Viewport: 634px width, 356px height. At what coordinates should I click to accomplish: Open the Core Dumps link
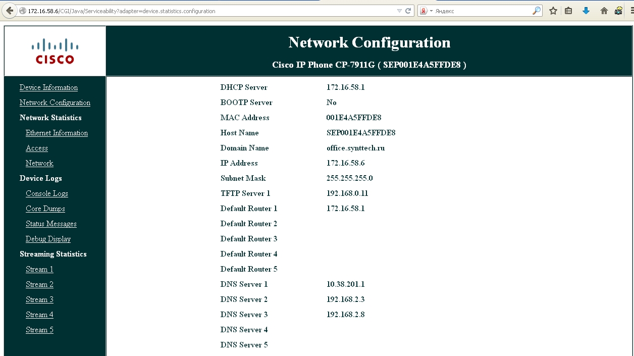click(x=45, y=209)
